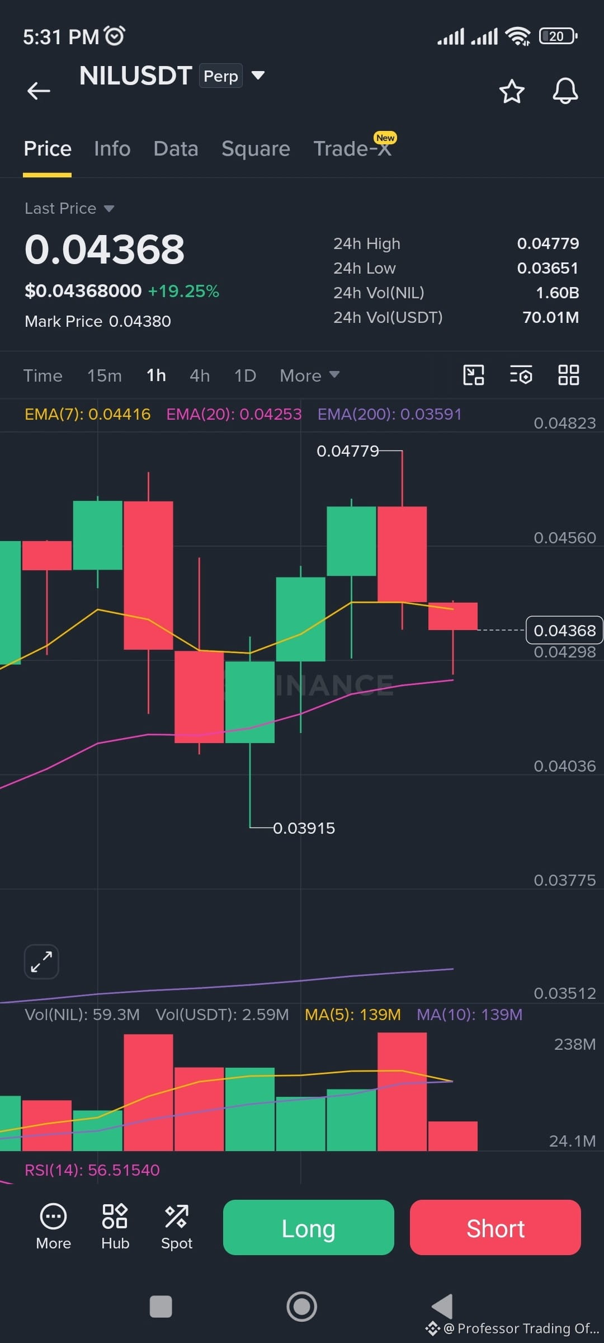Open More menu icon at bottom

(x=54, y=1228)
